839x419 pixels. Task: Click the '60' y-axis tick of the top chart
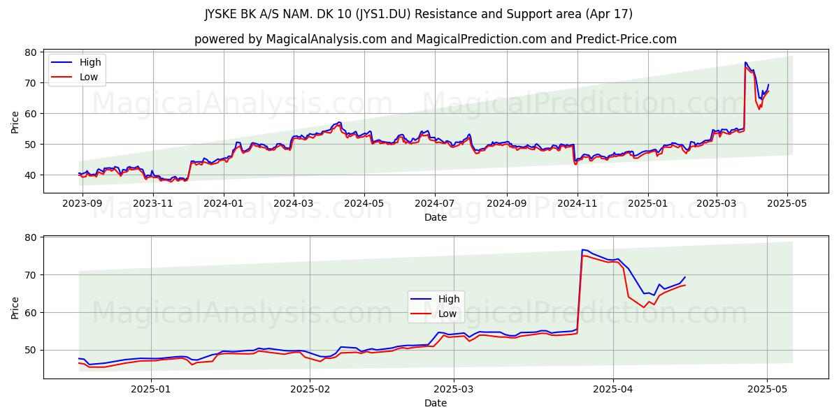point(31,114)
